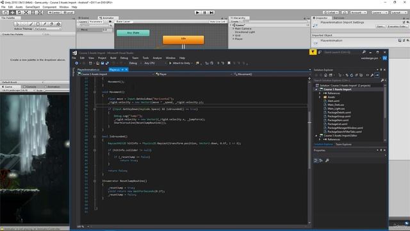Open Visual Studio's Debug menu
Image resolution: width=410 pixels, height=231 pixels.
pyautogui.click(x=124, y=58)
